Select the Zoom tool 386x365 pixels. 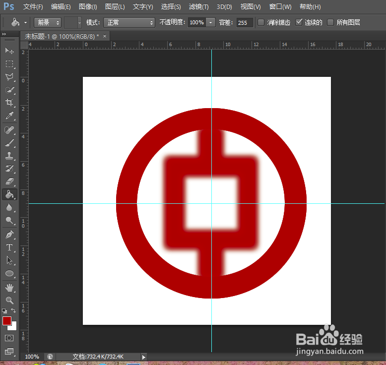[9, 300]
